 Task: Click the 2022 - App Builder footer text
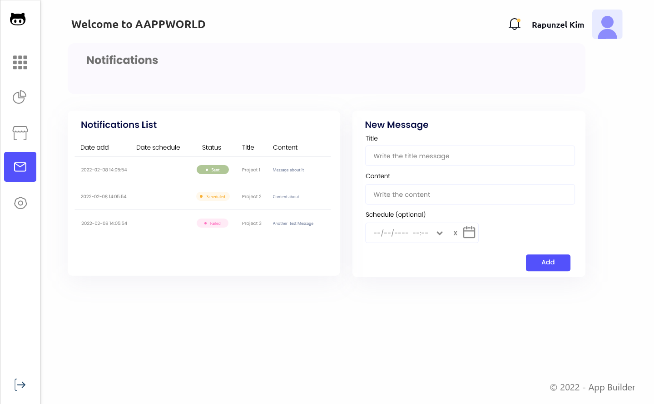[593, 388]
